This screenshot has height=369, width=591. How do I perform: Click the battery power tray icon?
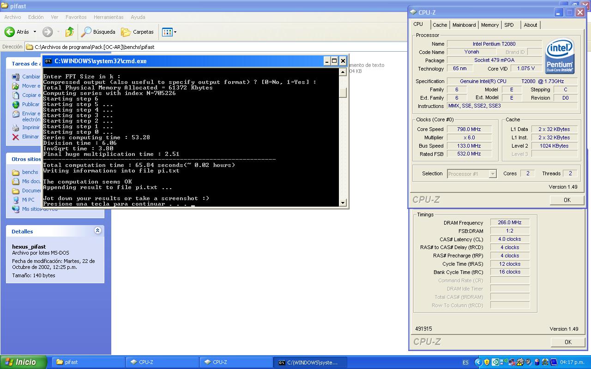(537, 362)
